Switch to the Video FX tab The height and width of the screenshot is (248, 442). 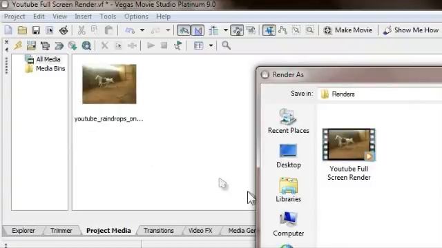(200, 231)
